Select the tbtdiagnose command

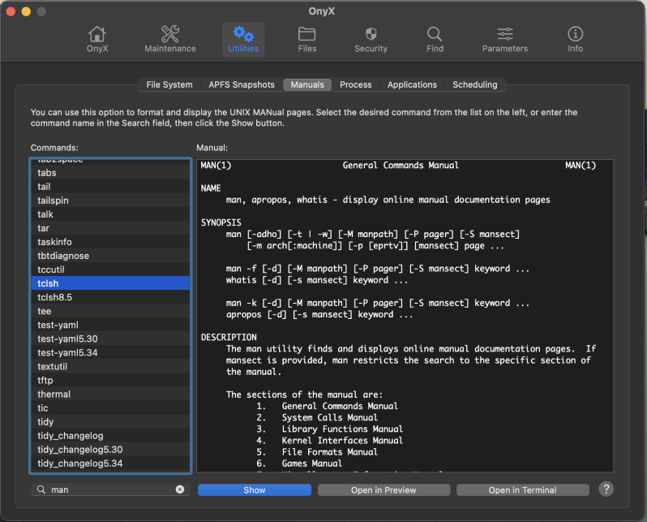tap(110, 256)
